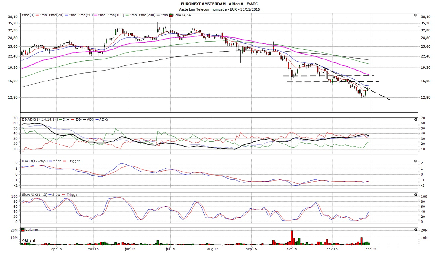Click the blue ADXr legend entry

pos(102,119)
